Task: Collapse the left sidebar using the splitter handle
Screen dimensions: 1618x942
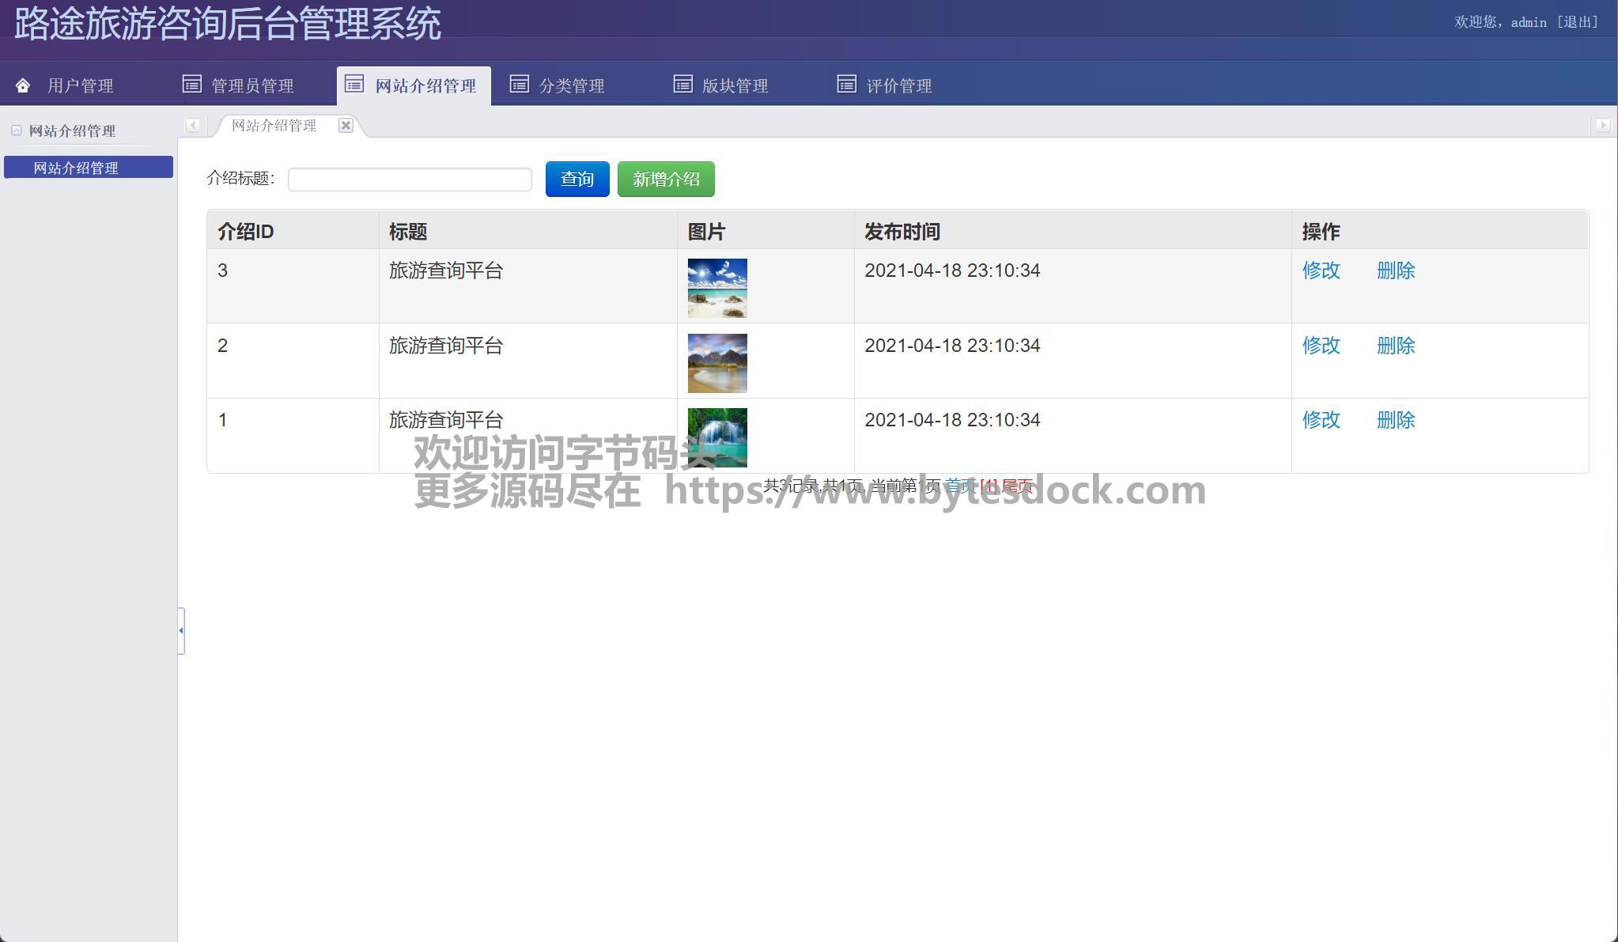Action: (181, 630)
